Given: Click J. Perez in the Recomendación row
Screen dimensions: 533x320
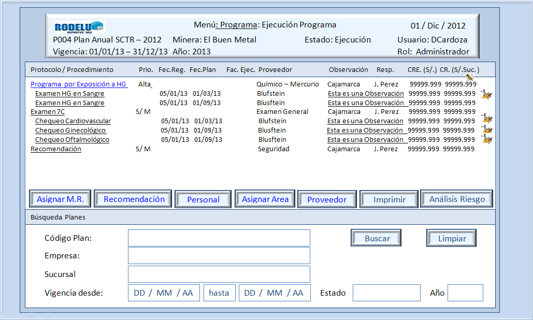Looking at the screenshot, I should (x=386, y=149).
